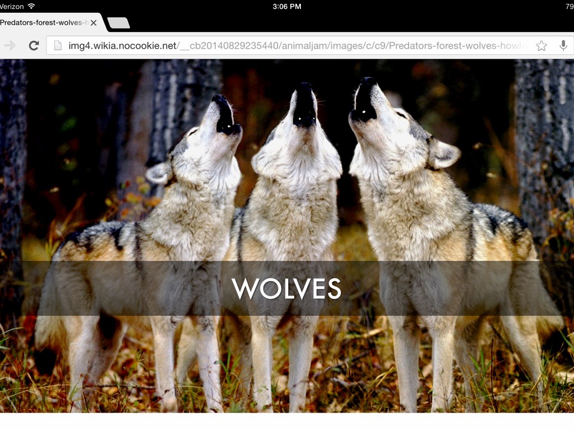The width and height of the screenshot is (574, 430).
Task: Click the page document icon in address bar
Action: 57,46
